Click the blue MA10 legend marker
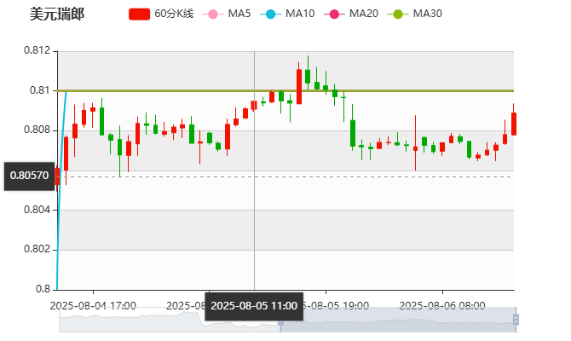 (x=270, y=14)
